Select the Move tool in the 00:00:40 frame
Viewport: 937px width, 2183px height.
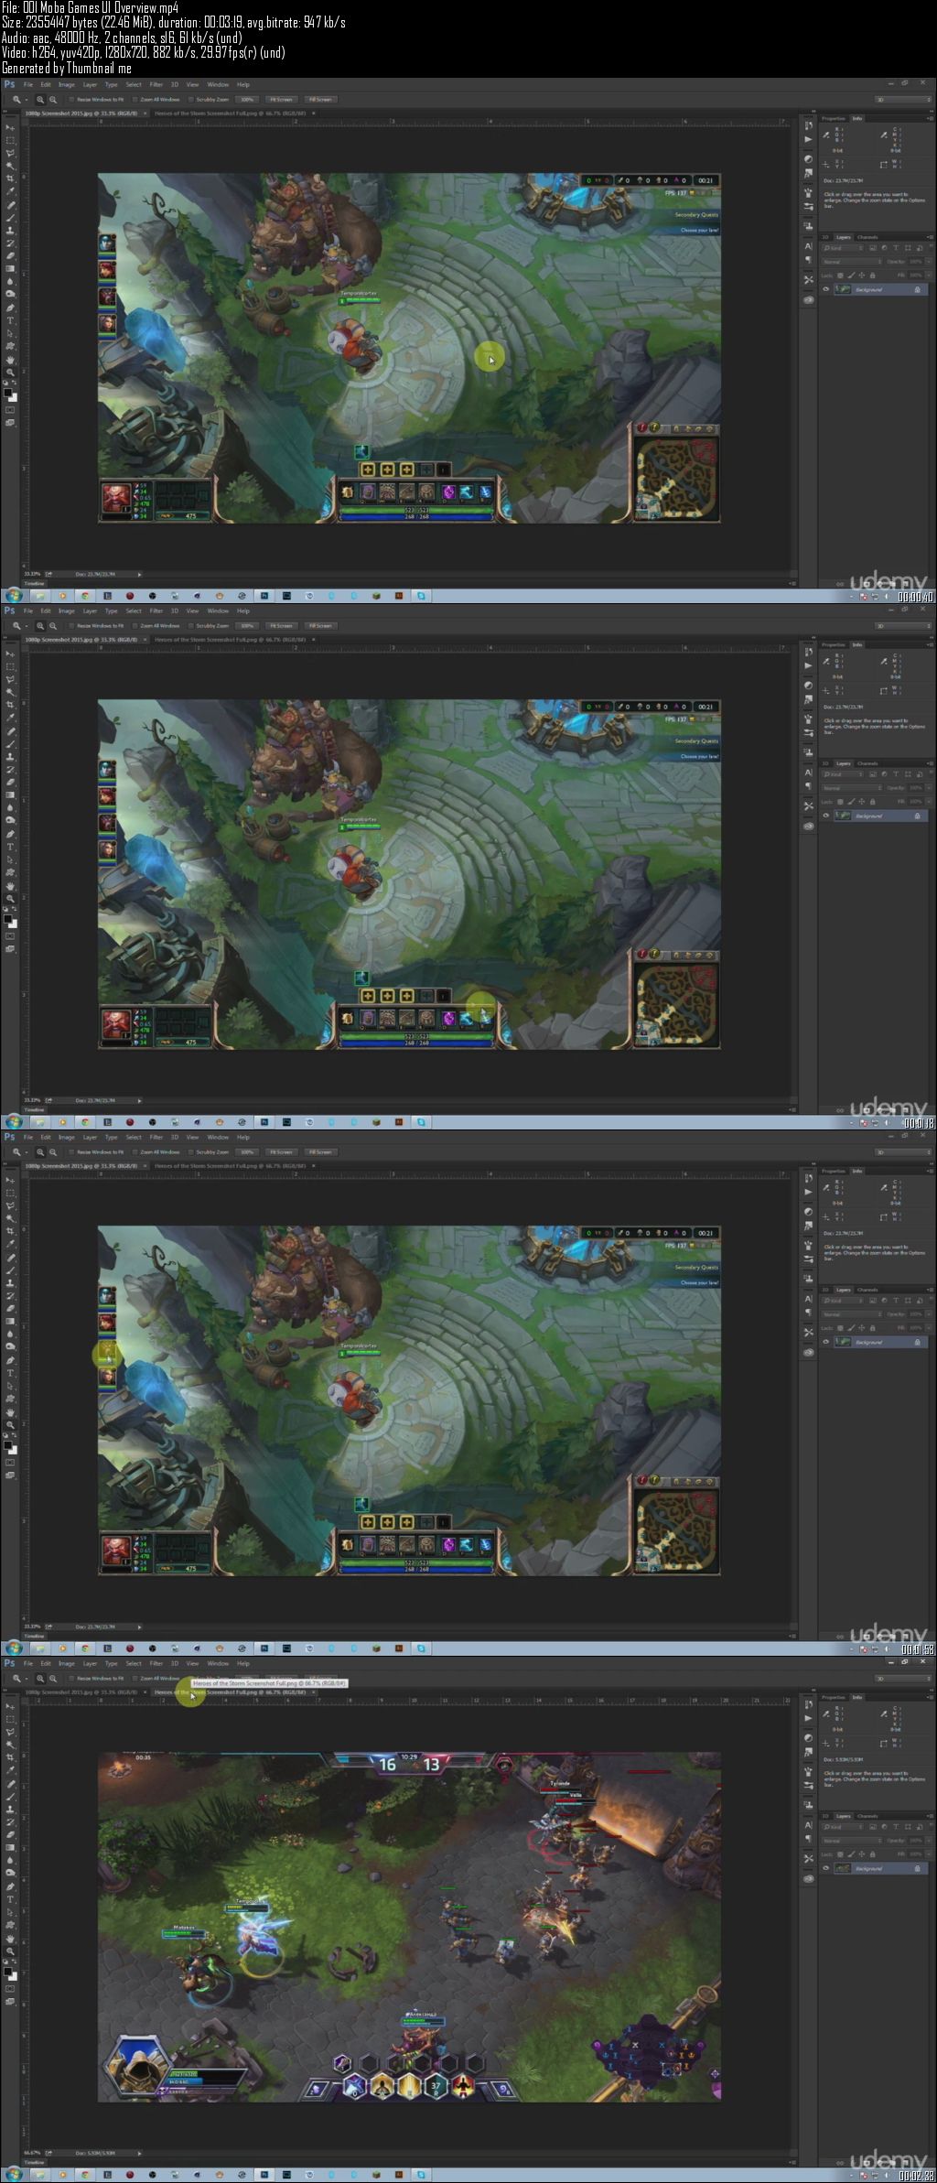point(10,127)
